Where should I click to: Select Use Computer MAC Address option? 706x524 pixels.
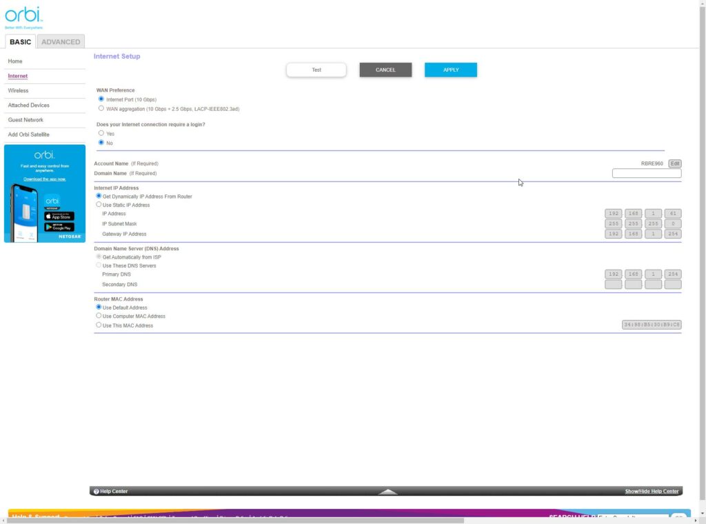click(x=99, y=316)
